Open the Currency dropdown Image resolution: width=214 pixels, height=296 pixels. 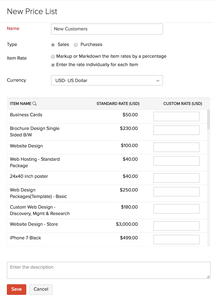pyautogui.click(x=107, y=80)
